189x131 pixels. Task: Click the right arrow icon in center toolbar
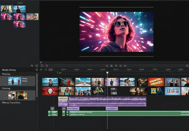click(125, 66)
